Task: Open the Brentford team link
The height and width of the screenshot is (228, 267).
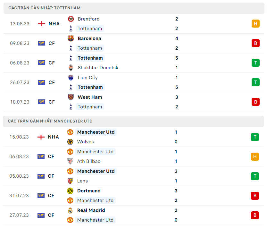Action: click(x=88, y=19)
